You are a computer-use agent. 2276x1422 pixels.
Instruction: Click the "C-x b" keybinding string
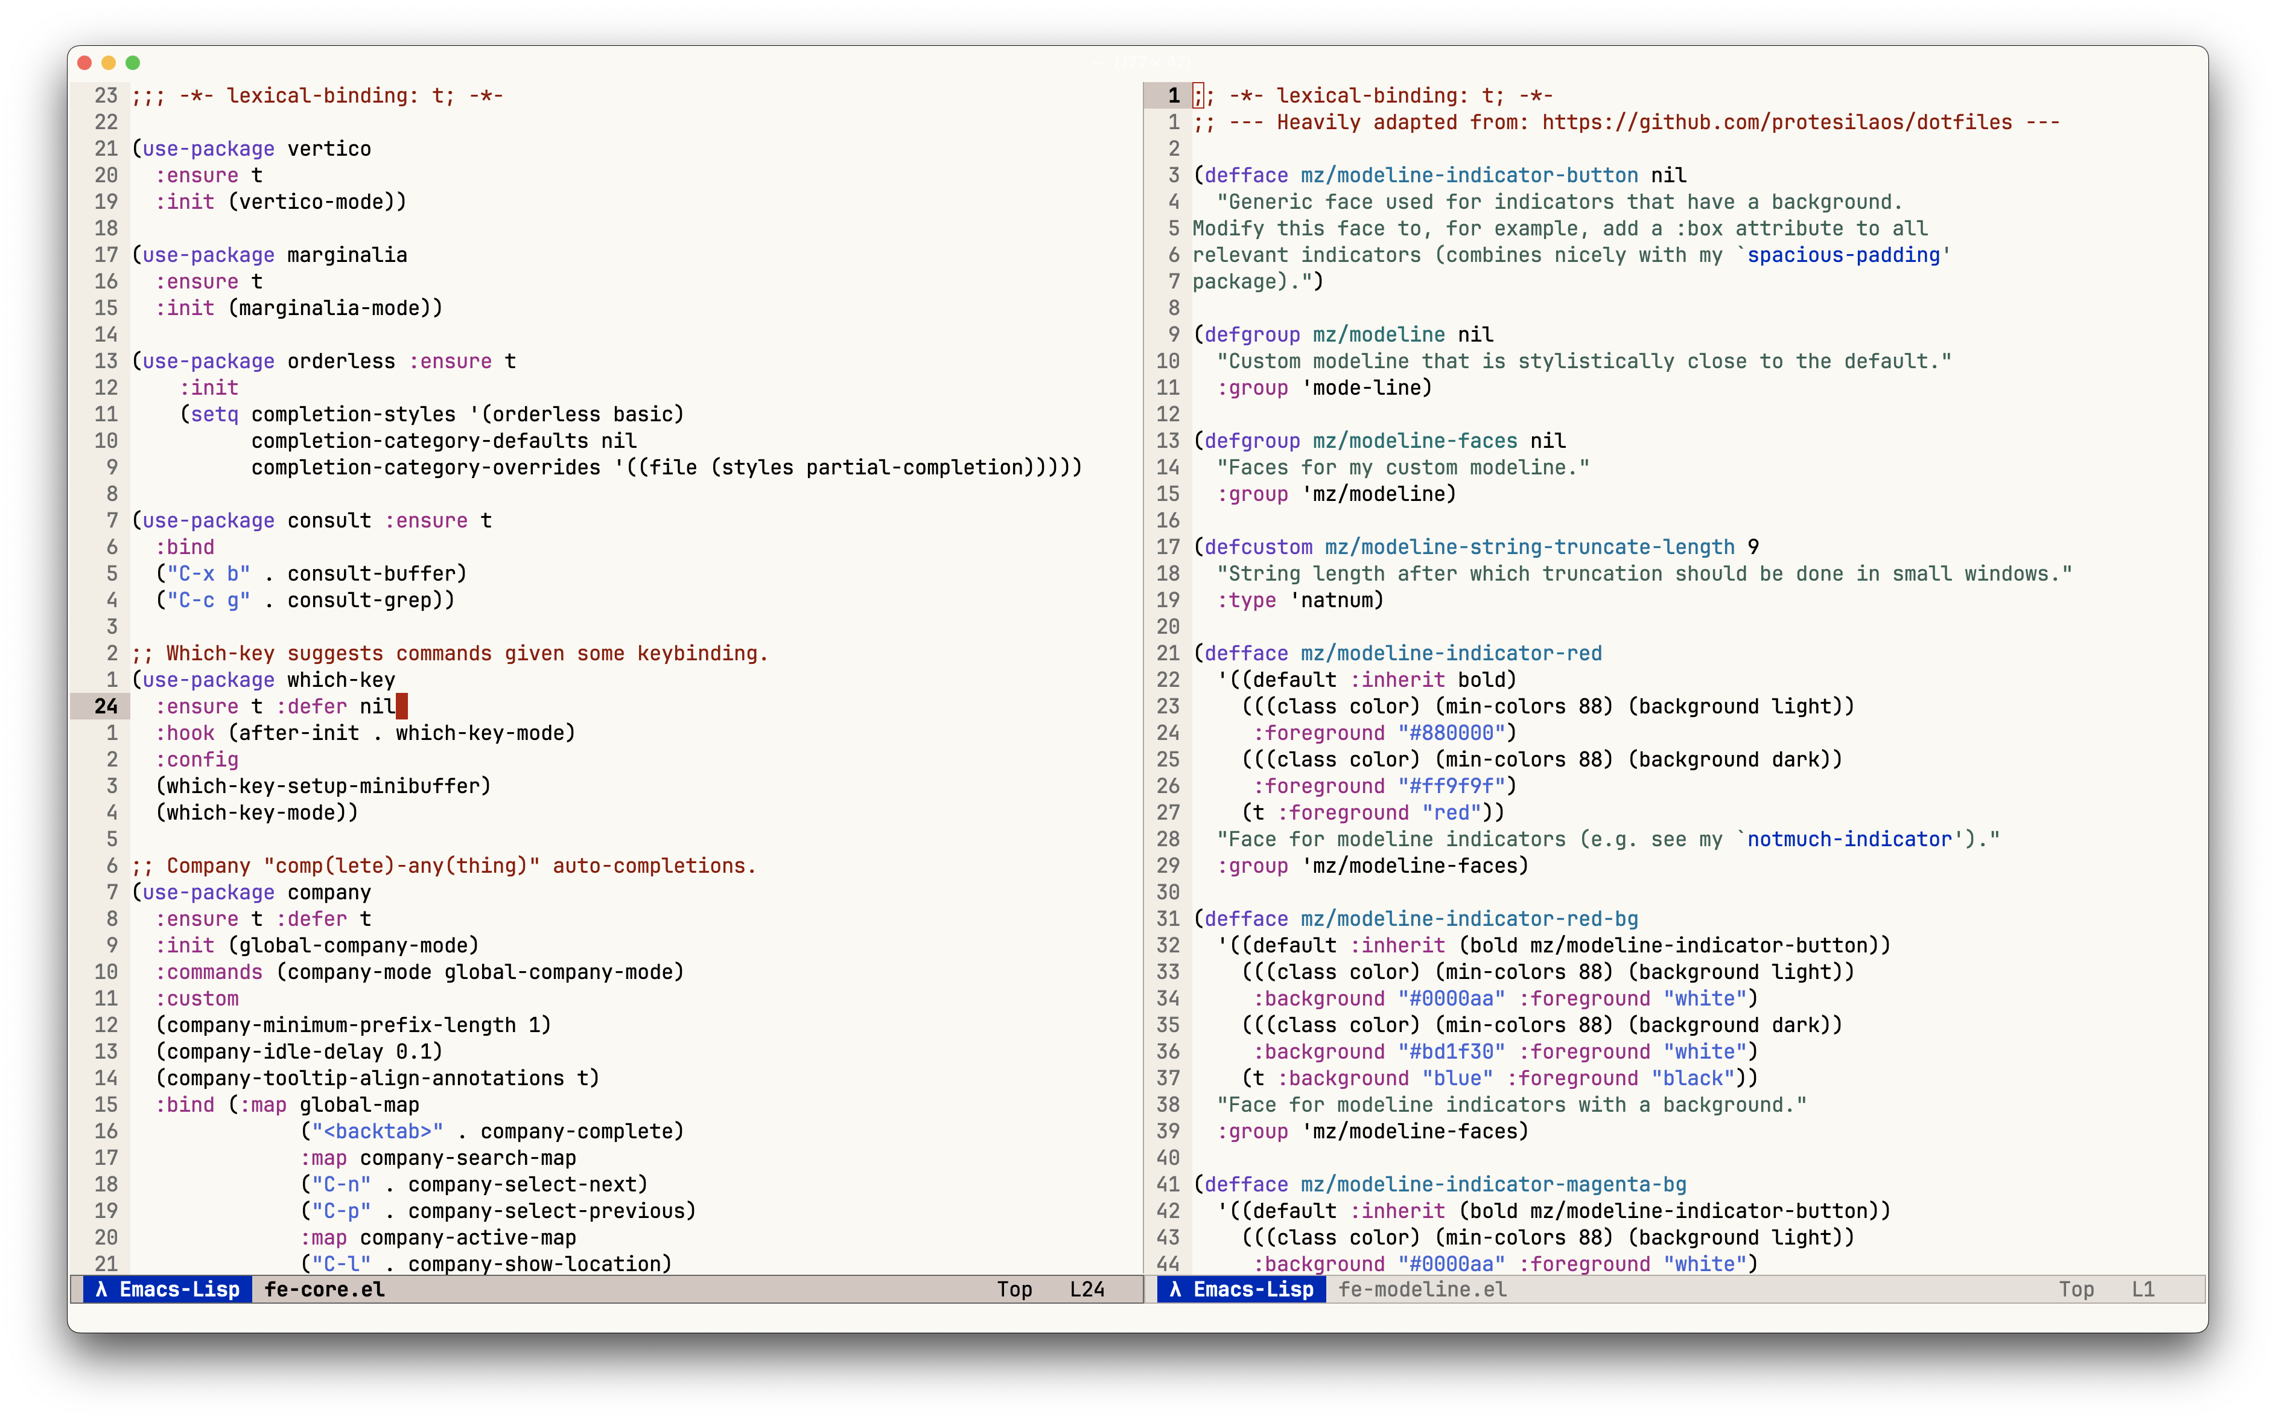coord(209,574)
